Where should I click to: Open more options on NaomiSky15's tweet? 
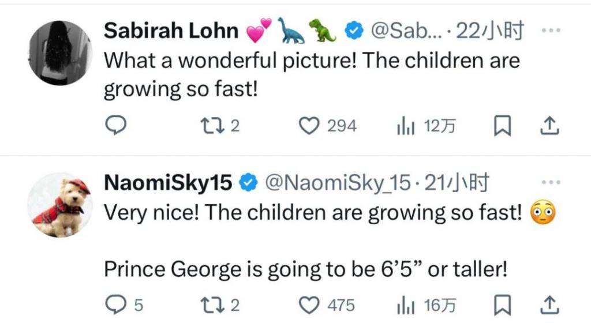551,183
